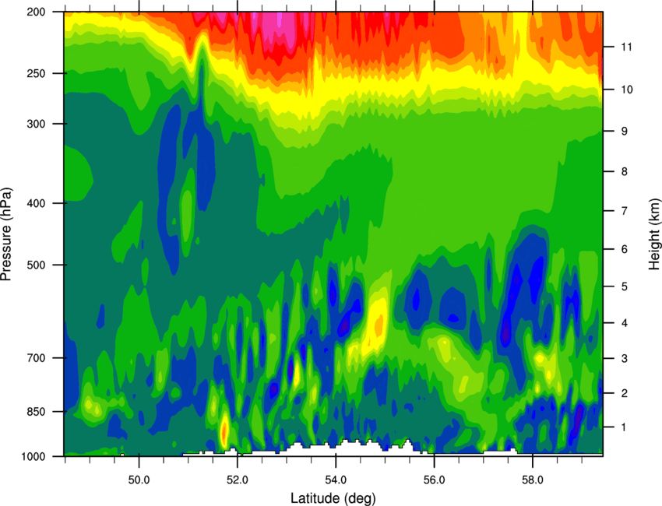
Task: Click the 9 km height label
Action: click(625, 132)
